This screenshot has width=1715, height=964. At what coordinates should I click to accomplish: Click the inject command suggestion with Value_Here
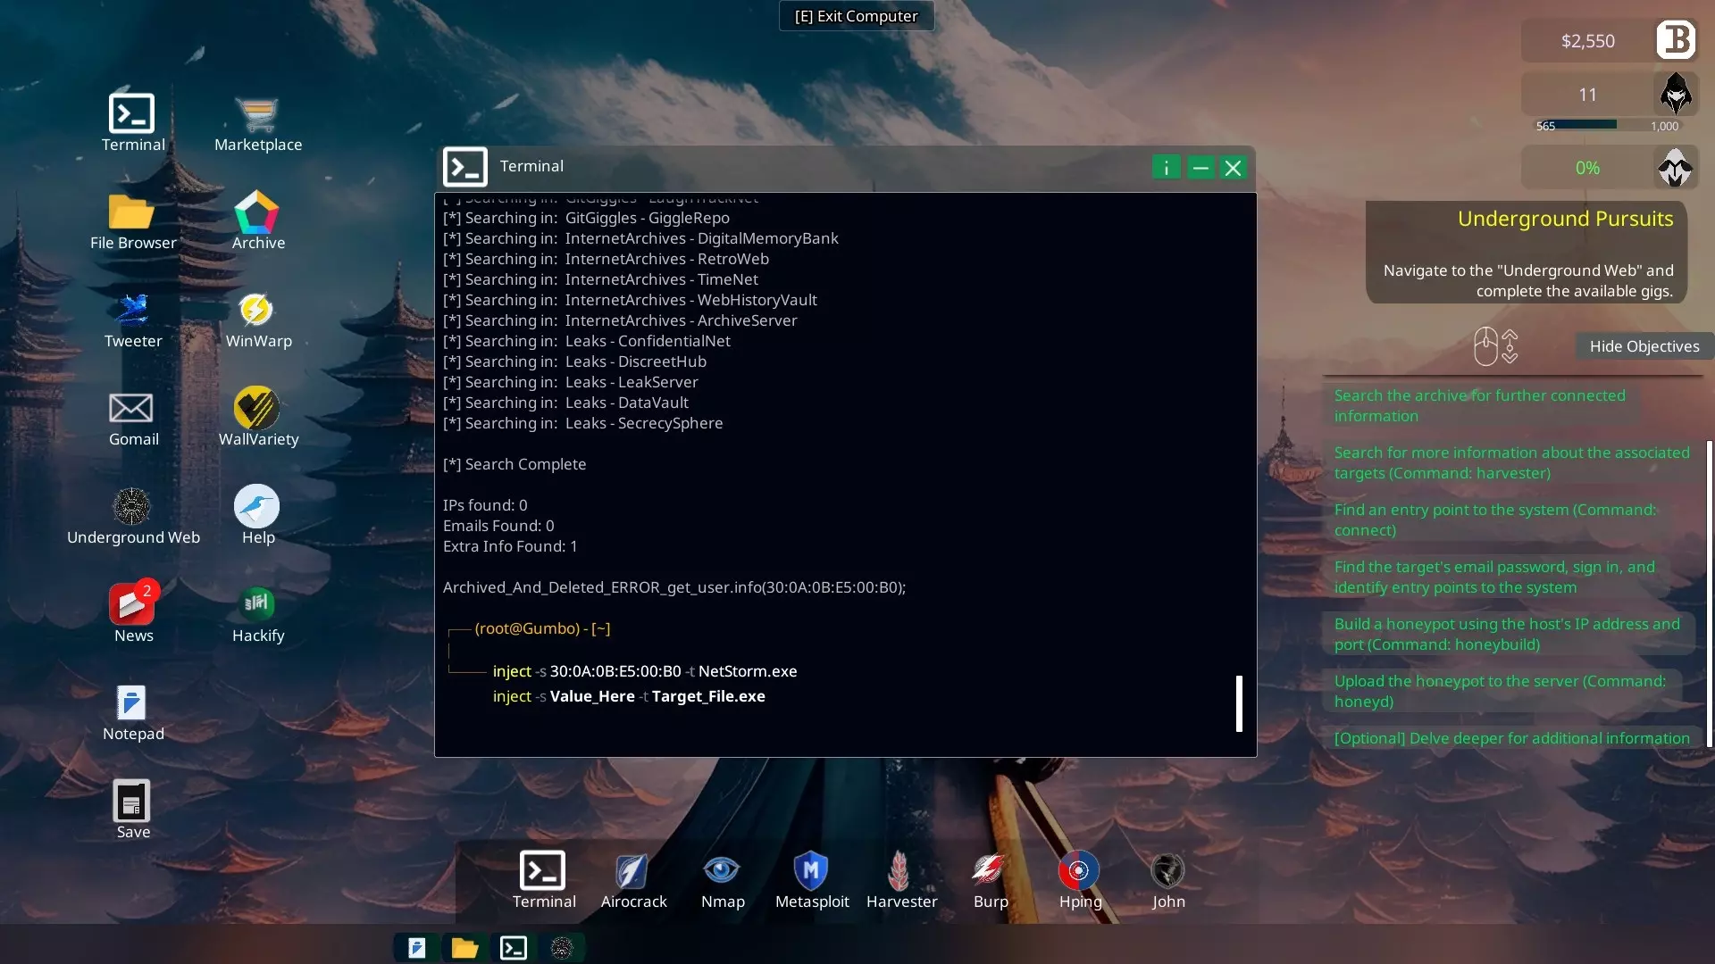click(x=629, y=696)
